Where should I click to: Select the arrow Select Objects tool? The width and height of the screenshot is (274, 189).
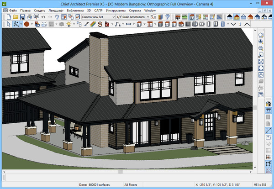pos(9,24)
